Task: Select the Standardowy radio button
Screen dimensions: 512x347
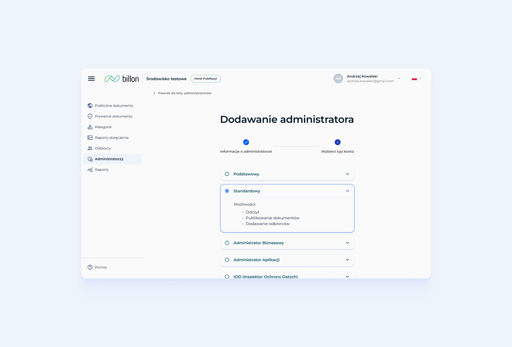Action: click(x=227, y=191)
